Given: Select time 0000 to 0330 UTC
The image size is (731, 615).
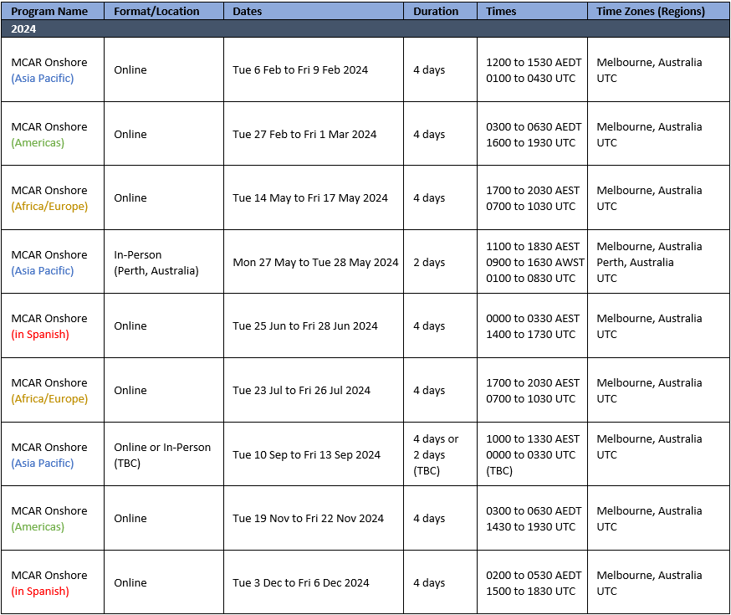Looking at the screenshot, I should tap(531, 455).
